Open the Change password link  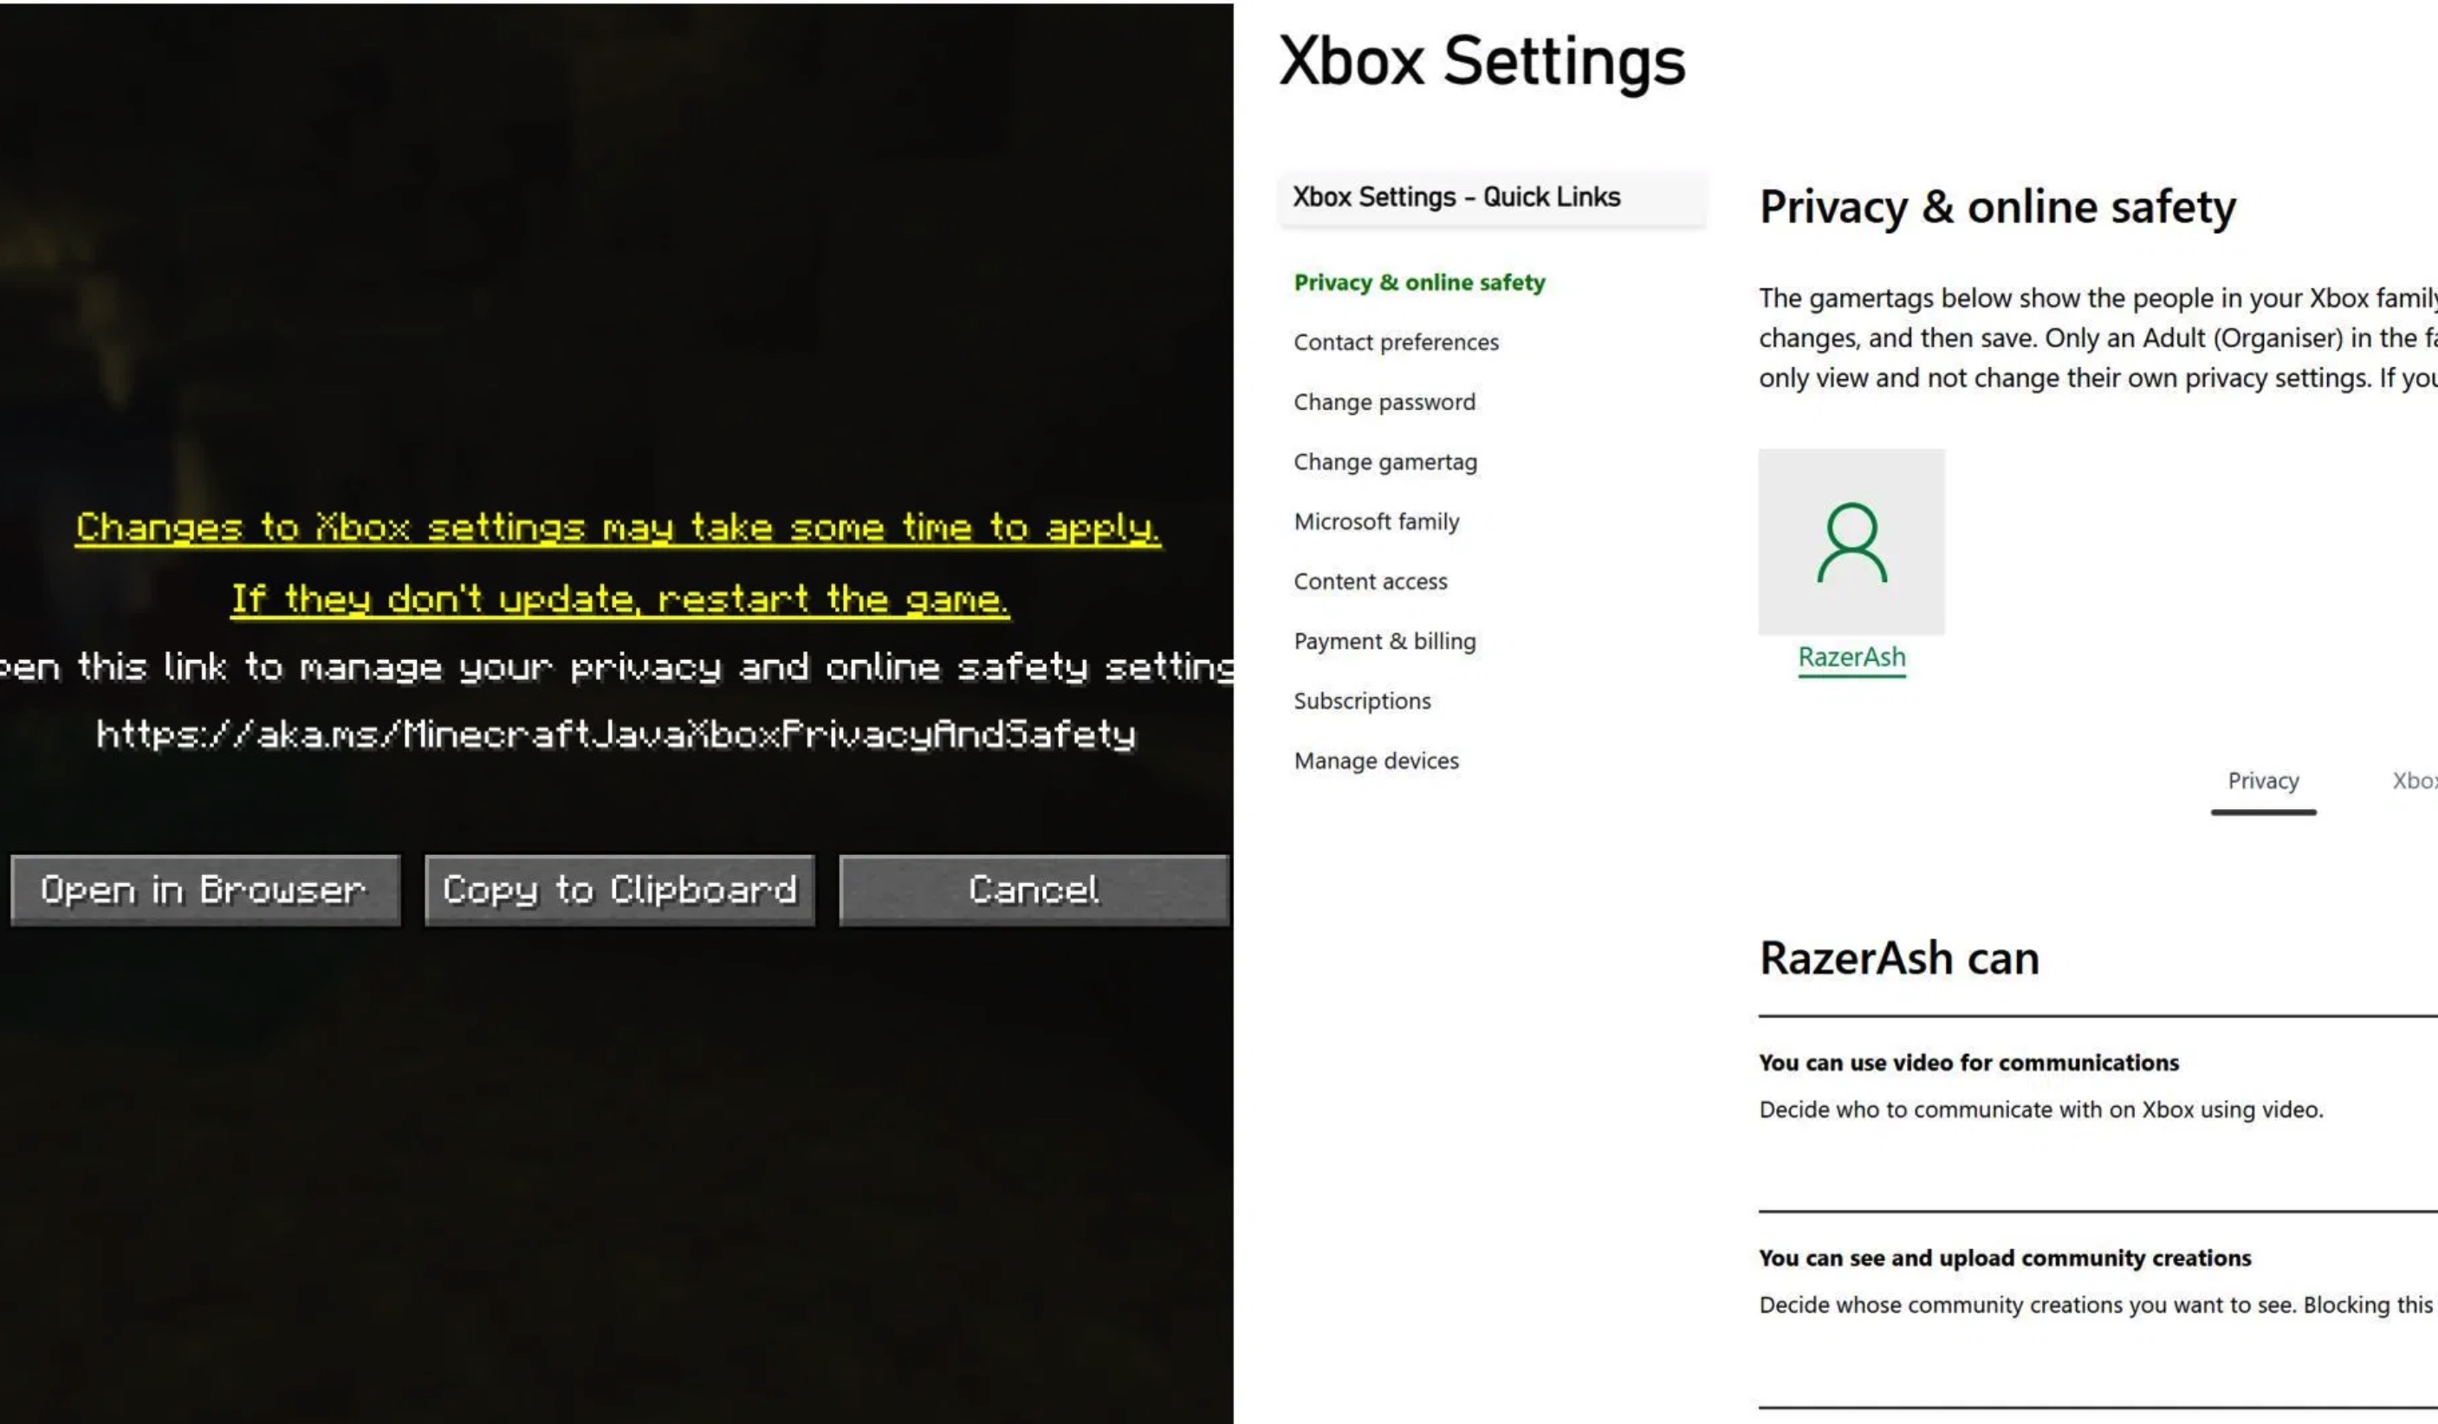(x=1384, y=403)
